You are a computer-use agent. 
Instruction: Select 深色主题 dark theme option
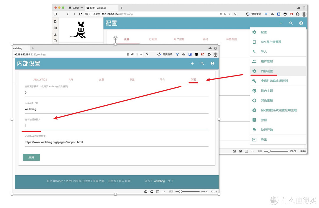[267, 100]
